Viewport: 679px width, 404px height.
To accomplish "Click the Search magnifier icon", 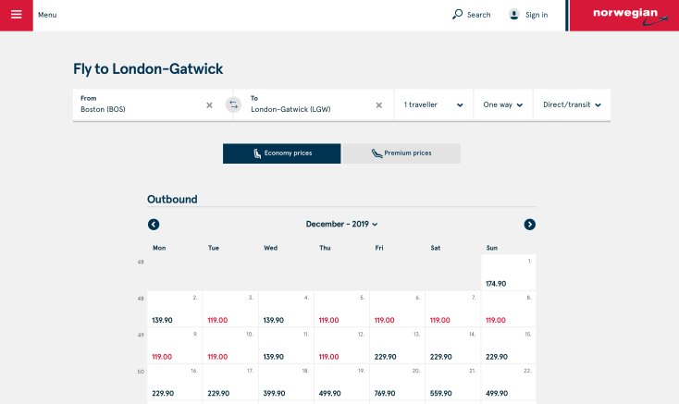I will pos(457,15).
